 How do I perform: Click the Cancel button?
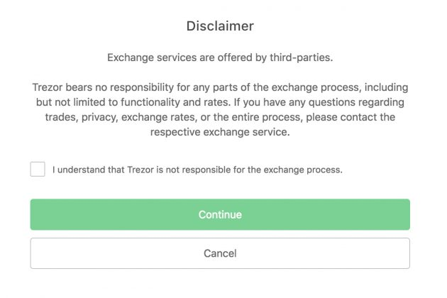coord(220,253)
